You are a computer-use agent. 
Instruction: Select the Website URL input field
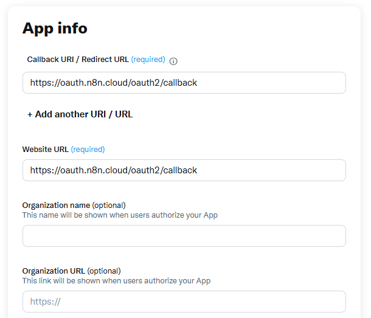click(x=184, y=170)
